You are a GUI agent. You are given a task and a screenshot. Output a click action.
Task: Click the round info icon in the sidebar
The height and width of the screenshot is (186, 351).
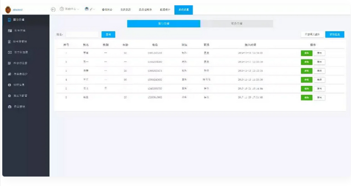click(x=9, y=85)
